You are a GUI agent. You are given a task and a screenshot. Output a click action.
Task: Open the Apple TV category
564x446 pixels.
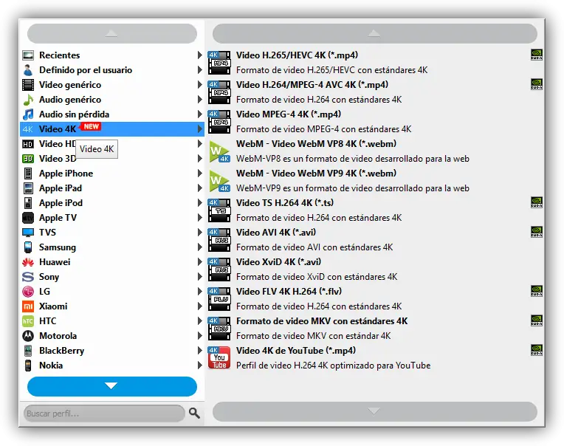(112, 218)
